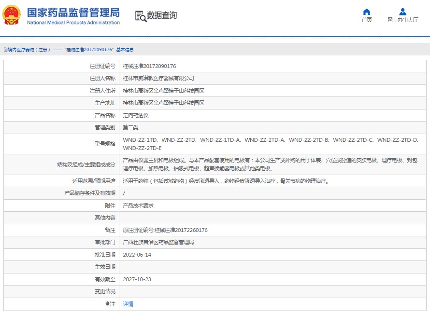Click 变更情况 row label
Image resolution: width=430 pixels, height=314 pixels.
(105, 291)
